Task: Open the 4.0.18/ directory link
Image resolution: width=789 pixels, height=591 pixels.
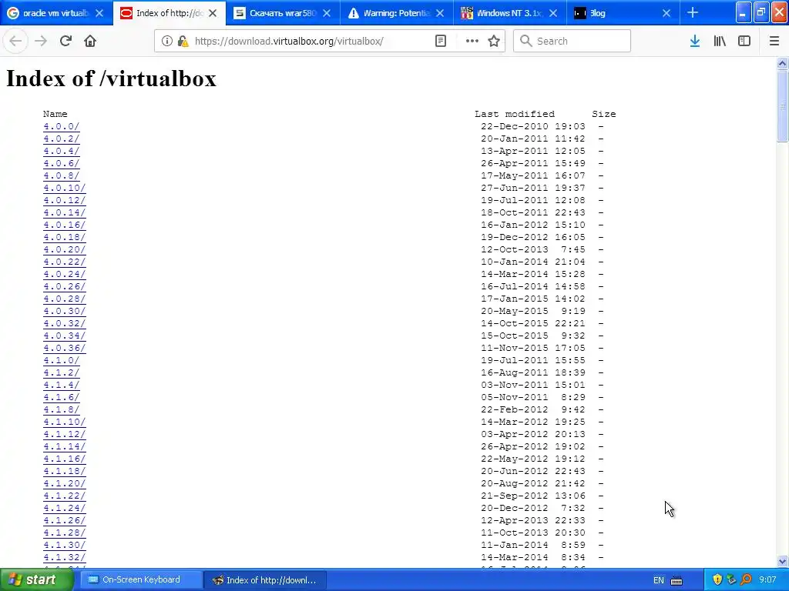Action: point(65,237)
